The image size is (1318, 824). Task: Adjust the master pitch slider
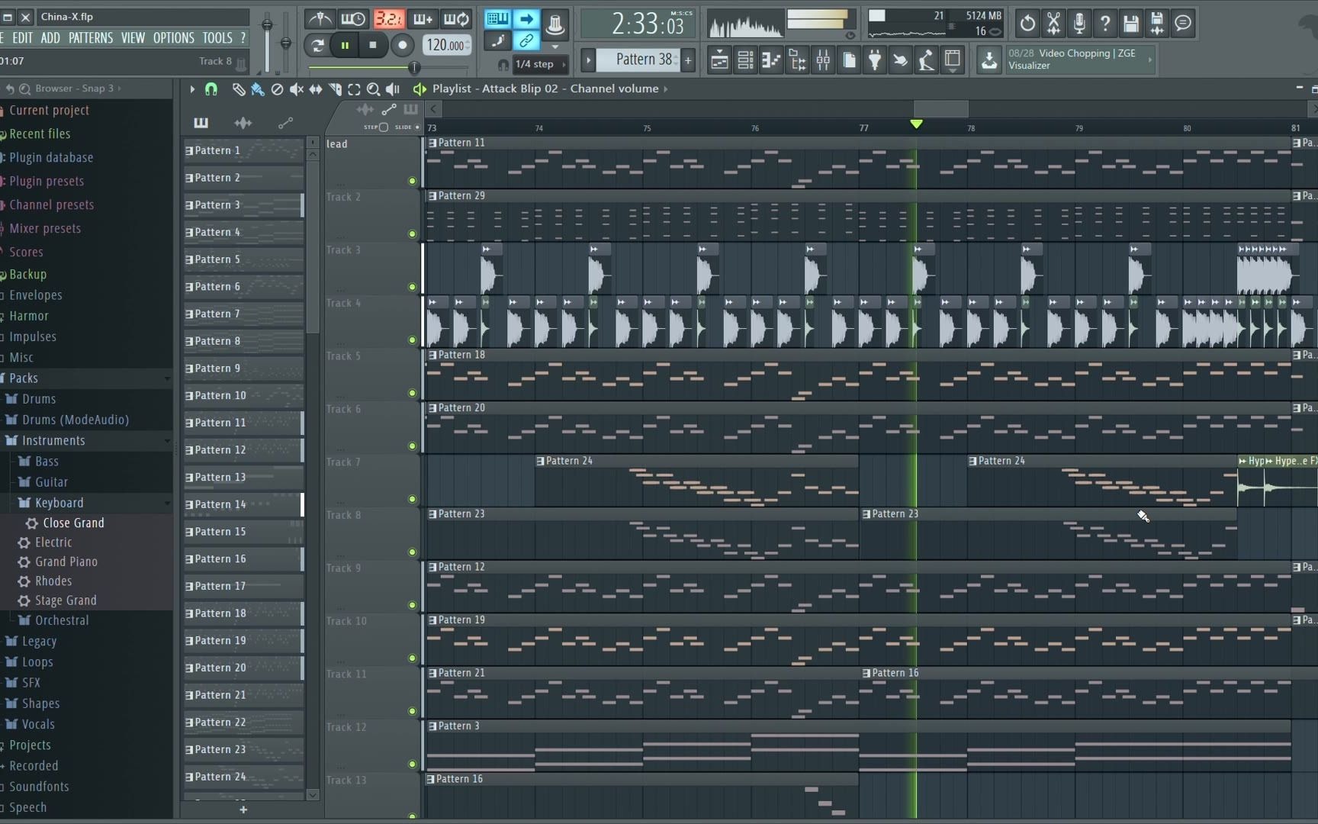point(285,43)
